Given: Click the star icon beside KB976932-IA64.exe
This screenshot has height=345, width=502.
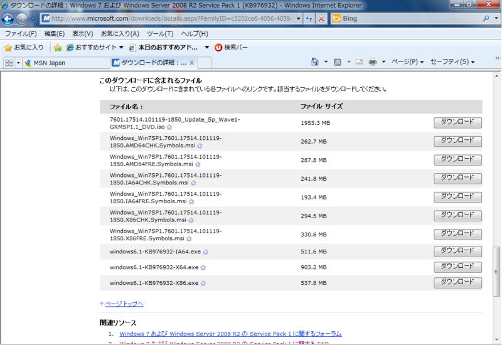Looking at the screenshot, I should point(206,252).
